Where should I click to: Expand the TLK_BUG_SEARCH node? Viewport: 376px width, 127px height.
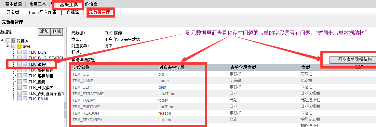pos(14,58)
